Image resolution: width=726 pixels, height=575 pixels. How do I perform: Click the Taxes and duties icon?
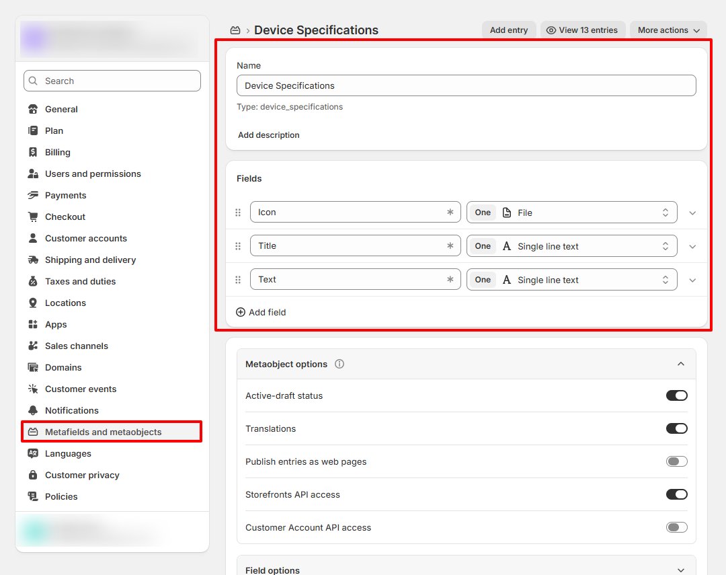pos(33,282)
